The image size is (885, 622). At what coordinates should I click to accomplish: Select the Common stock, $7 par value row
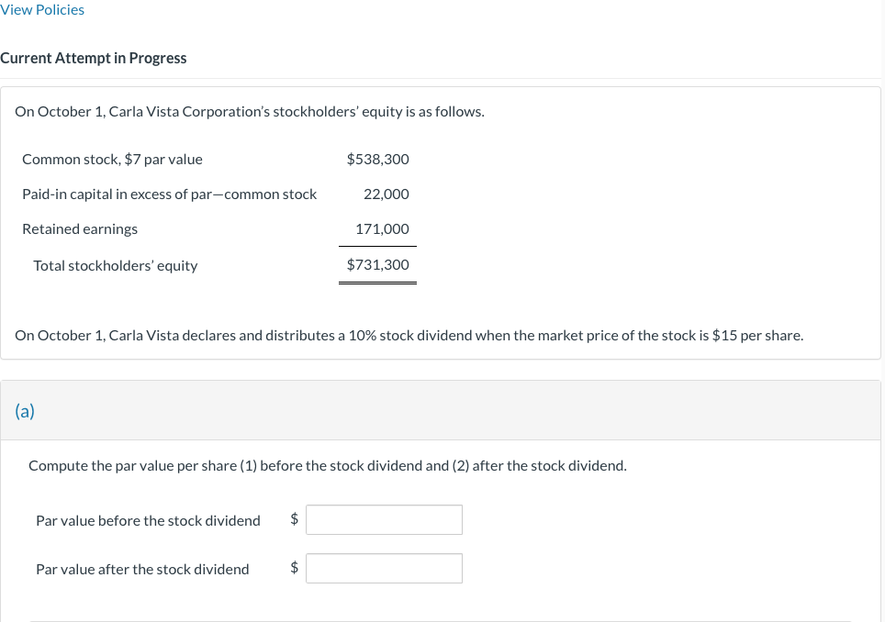click(x=112, y=158)
